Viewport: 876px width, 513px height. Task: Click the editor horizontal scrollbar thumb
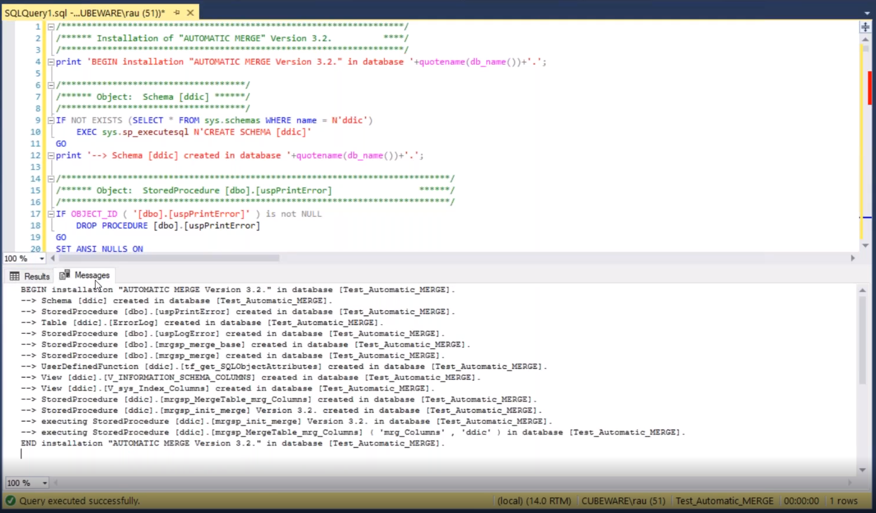(169, 258)
